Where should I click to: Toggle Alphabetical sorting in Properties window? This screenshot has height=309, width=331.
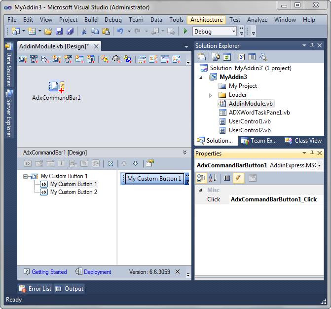click(213, 178)
